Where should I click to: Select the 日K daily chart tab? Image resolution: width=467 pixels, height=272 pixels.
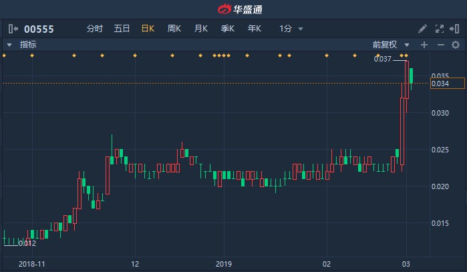point(148,29)
